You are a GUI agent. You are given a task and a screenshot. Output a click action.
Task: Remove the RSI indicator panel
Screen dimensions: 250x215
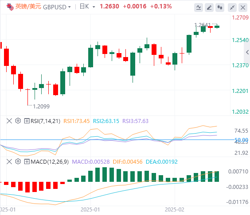coord(9,121)
